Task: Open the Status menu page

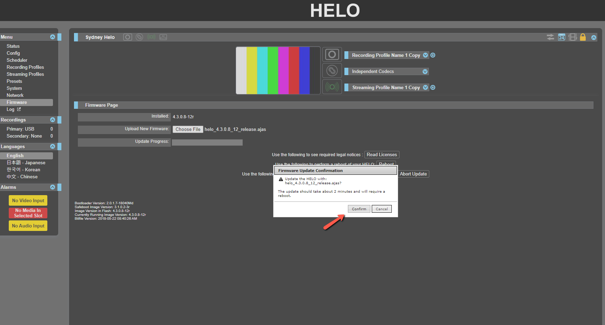Action: (x=13, y=46)
